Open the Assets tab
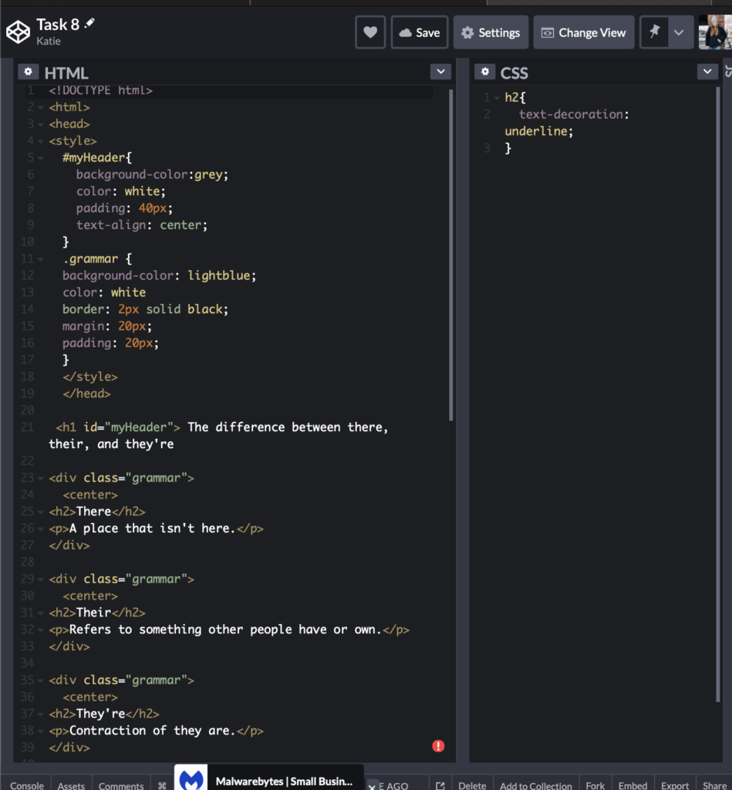This screenshot has height=790, width=732. coord(71,785)
